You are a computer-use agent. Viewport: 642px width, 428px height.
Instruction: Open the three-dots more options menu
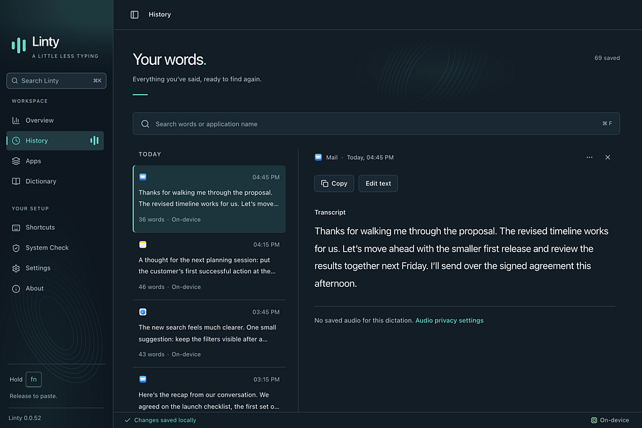589,157
